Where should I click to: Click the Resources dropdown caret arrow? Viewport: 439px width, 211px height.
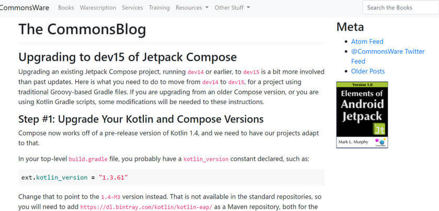pos(207,8)
